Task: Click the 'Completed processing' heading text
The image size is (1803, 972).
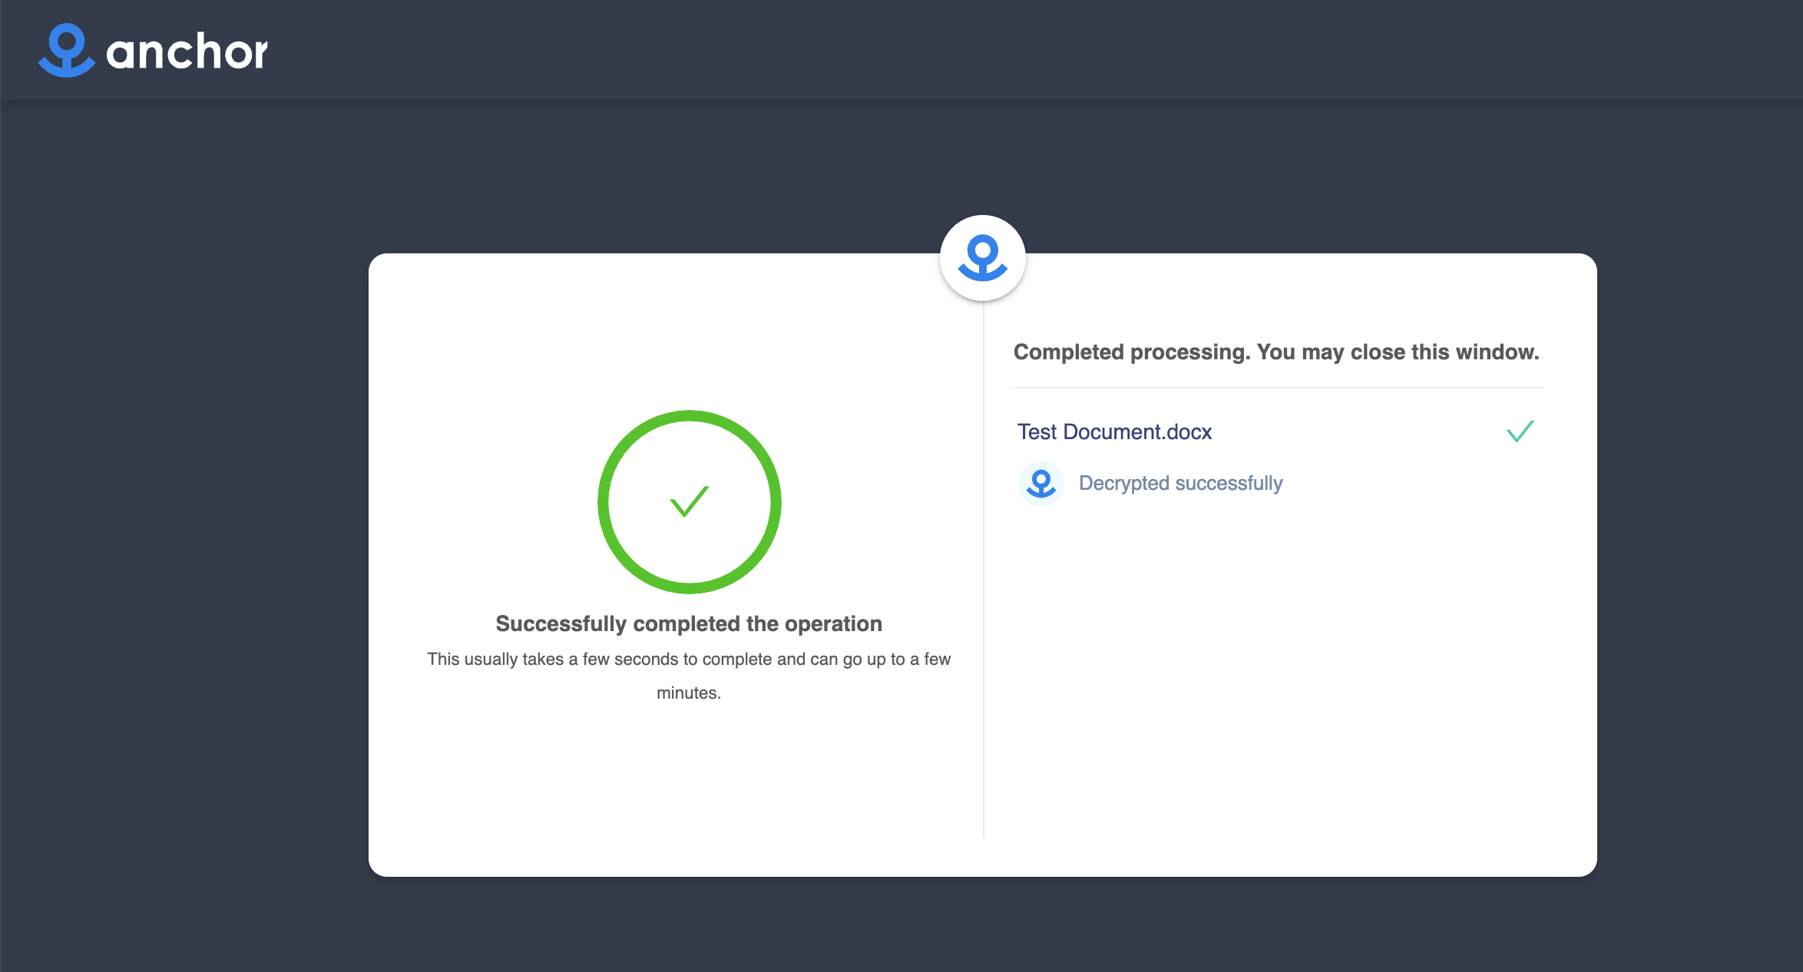Action: point(1275,352)
